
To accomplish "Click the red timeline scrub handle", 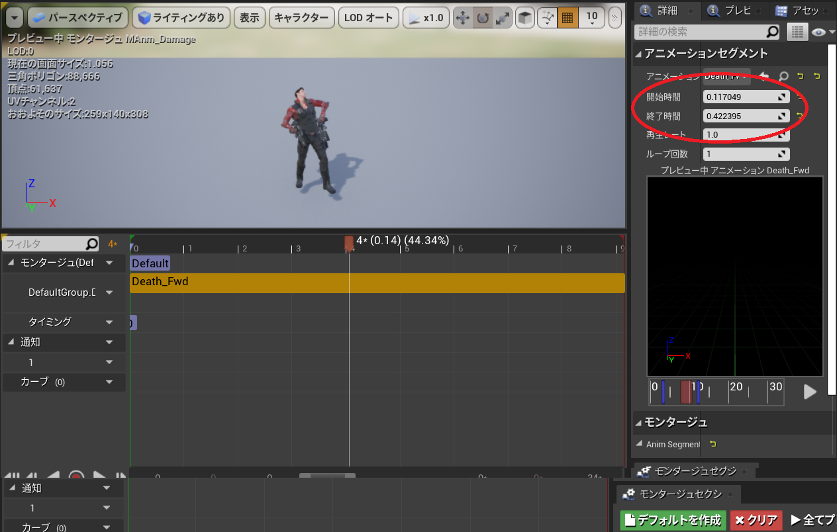I will [349, 243].
